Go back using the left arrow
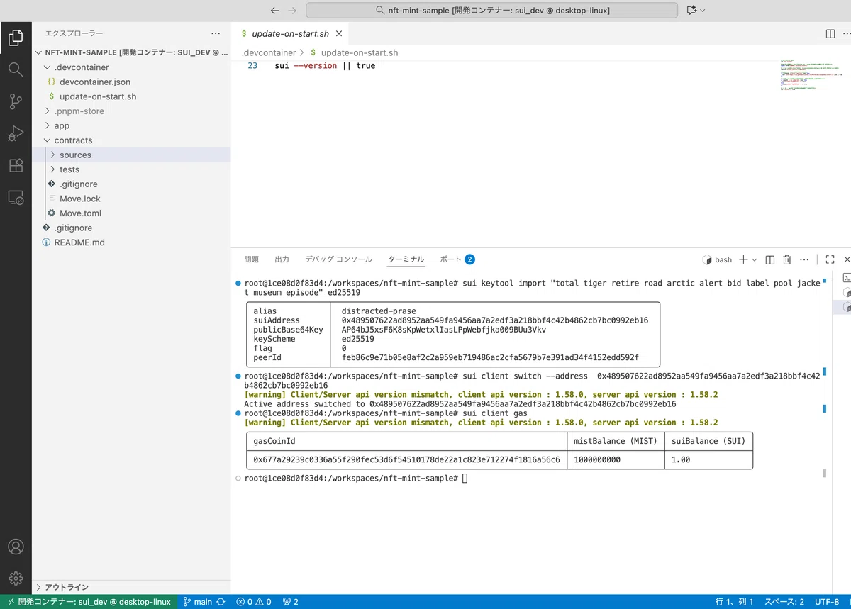Viewport: 851px width, 609px height. click(275, 11)
